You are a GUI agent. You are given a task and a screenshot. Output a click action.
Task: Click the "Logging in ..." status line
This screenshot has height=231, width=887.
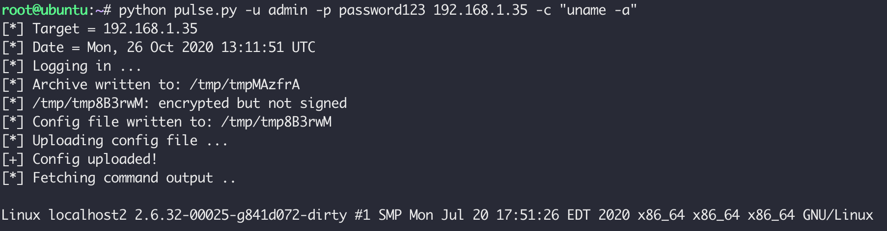tap(86, 66)
